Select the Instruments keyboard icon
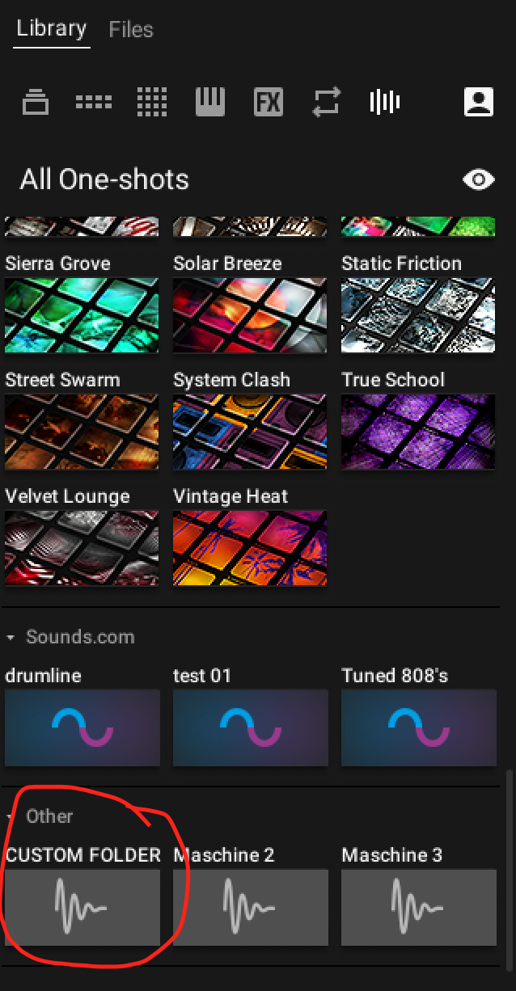516x991 pixels. [210, 103]
